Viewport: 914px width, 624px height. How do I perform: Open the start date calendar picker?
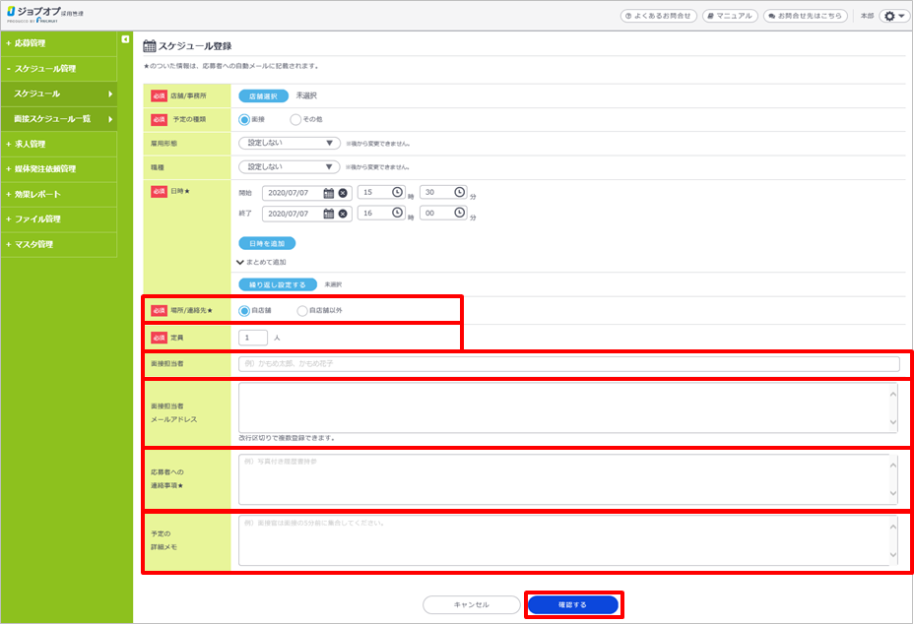[x=329, y=193]
